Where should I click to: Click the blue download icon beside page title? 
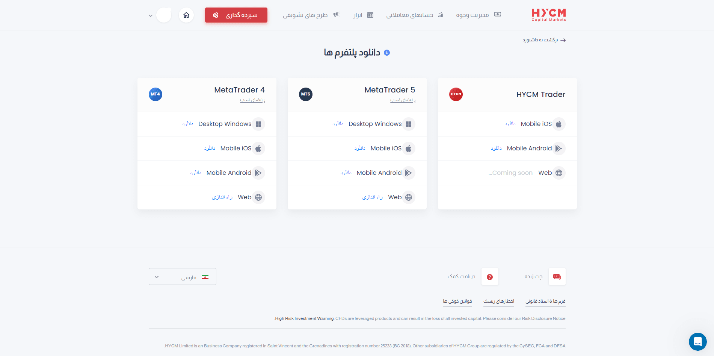point(387,53)
